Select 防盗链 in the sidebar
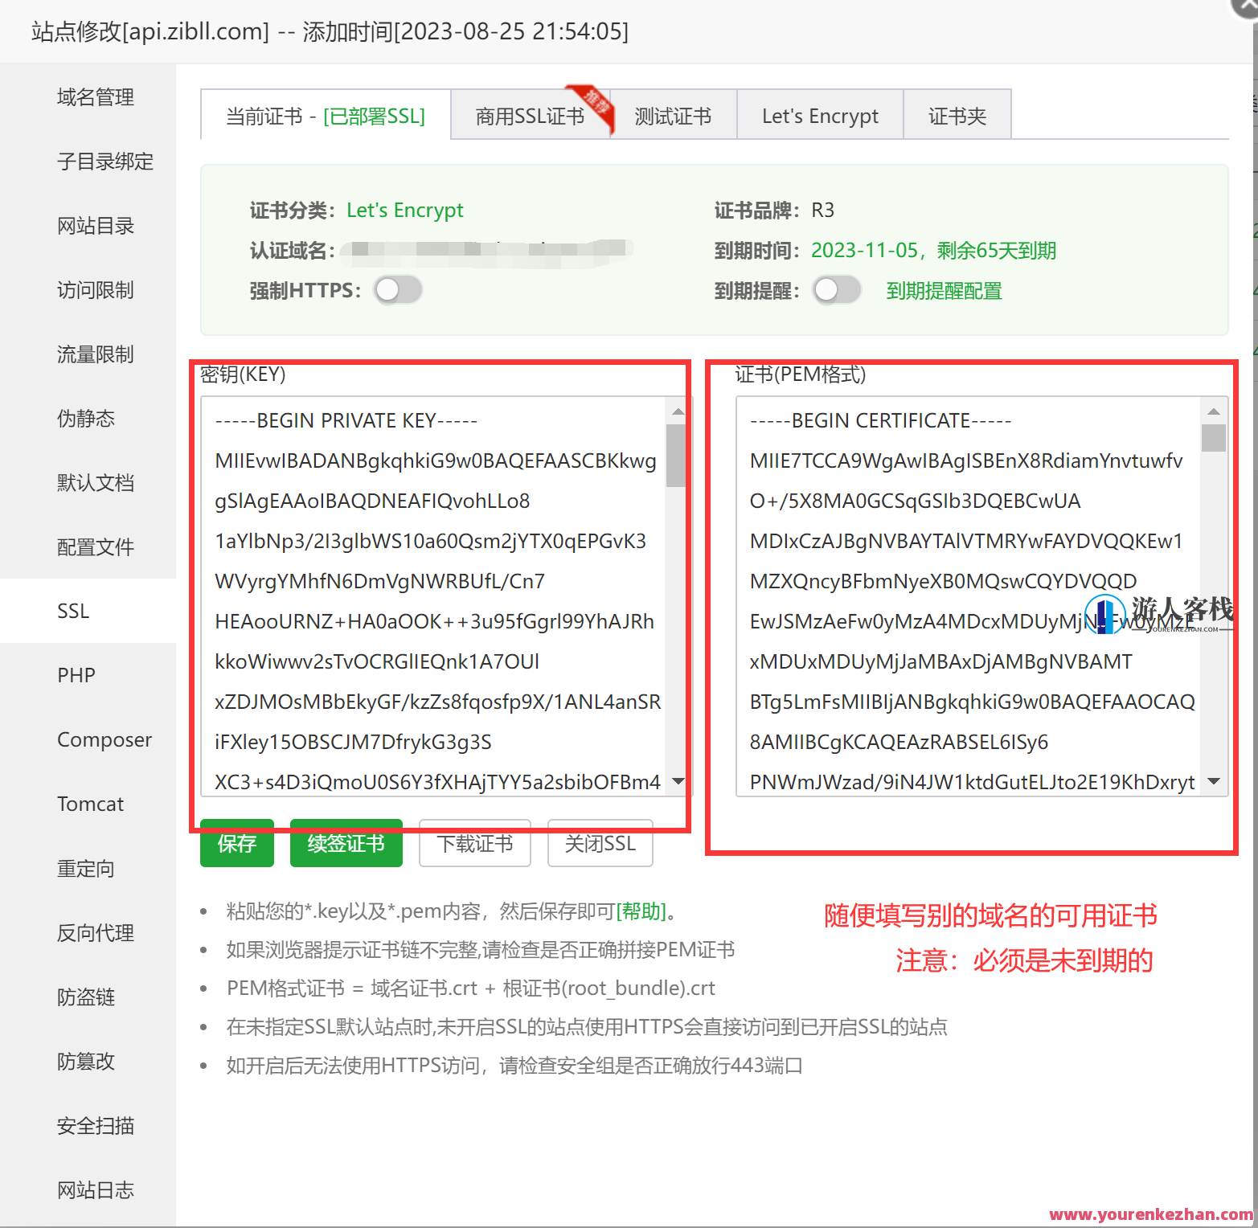This screenshot has height=1228, width=1258. [x=85, y=997]
